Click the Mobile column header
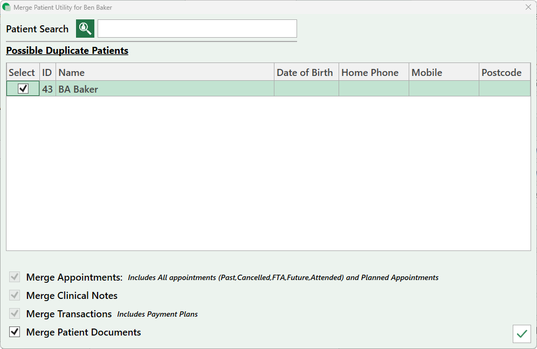Screen dimensions: 537x349 click(443, 72)
